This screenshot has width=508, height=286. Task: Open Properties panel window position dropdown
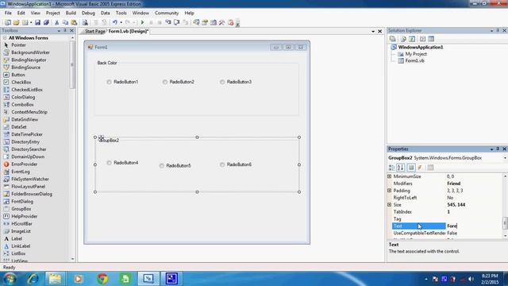click(x=492, y=149)
